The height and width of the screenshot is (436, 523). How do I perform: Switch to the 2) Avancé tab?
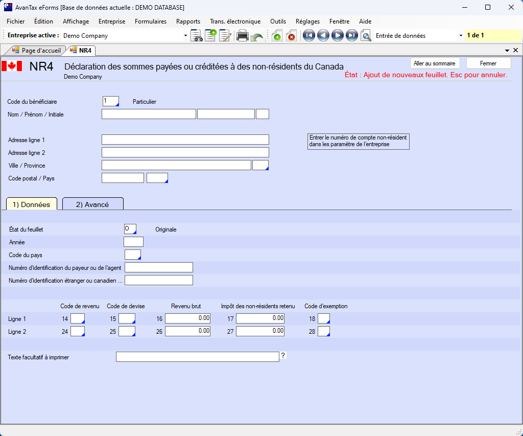pyautogui.click(x=92, y=204)
